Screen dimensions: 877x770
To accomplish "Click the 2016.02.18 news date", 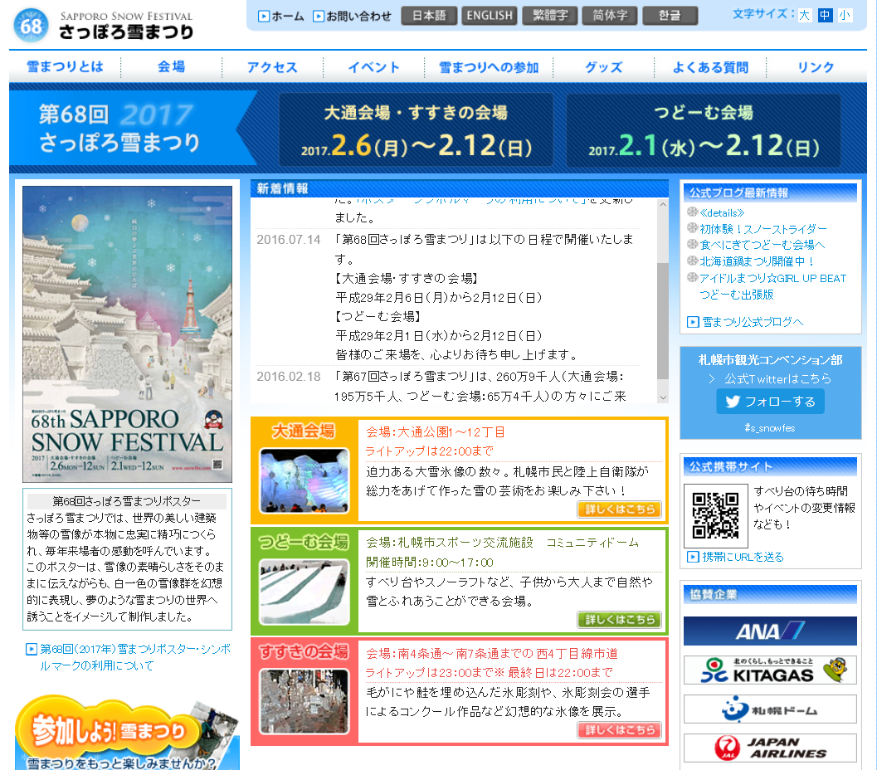I will 288,377.
